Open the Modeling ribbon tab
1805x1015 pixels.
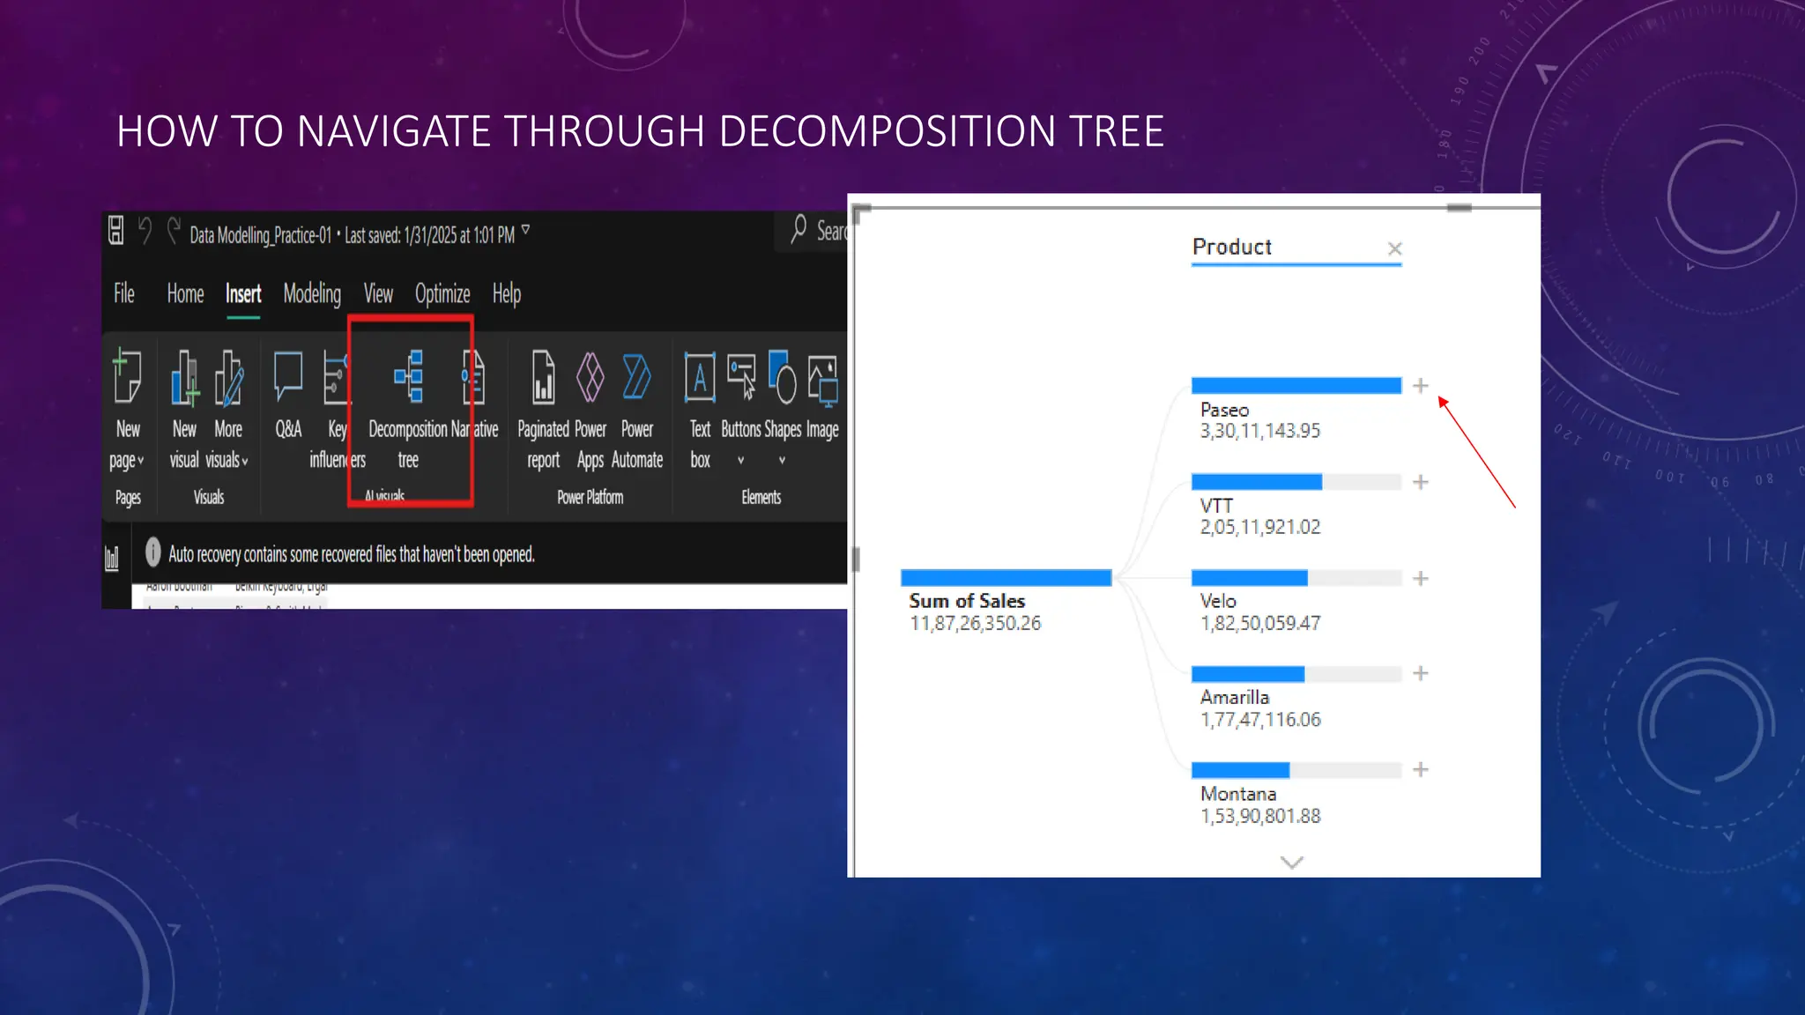click(x=312, y=293)
